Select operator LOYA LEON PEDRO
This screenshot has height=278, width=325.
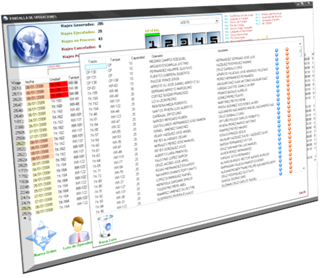[164, 100]
